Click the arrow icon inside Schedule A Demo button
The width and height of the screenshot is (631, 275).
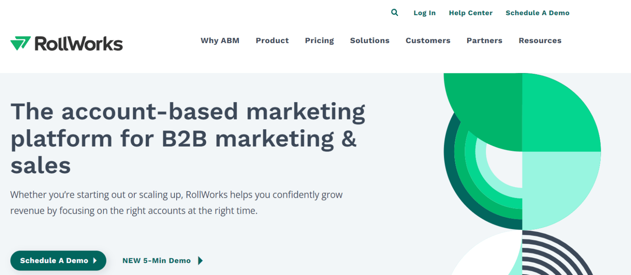tap(94, 261)
